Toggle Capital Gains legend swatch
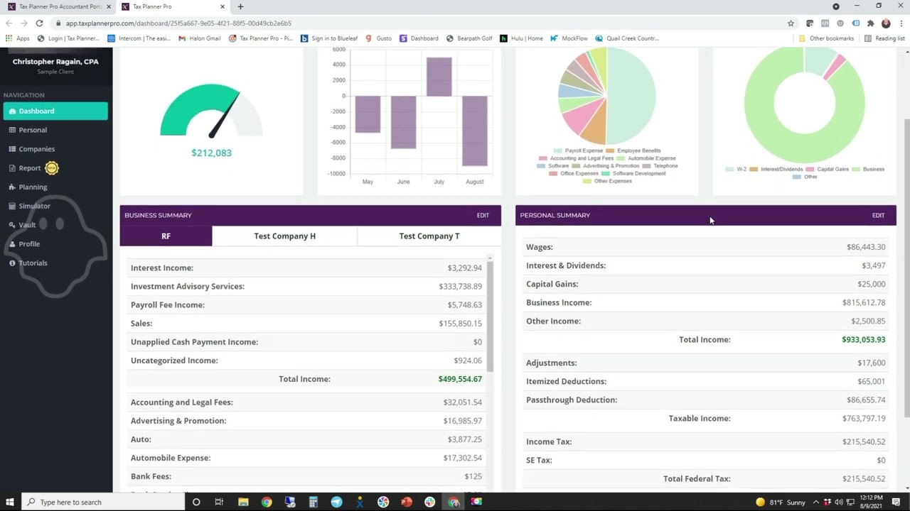Image resolution: width=910 pixels, height=511 pixels. click(810, 169)
